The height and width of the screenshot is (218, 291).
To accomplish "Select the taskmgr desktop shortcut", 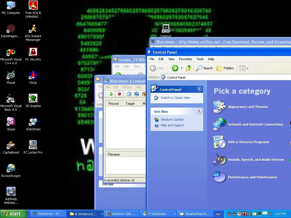I will 166,30.
